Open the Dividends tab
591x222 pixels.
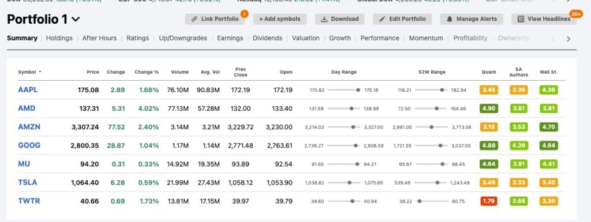[x=267, y=38]
